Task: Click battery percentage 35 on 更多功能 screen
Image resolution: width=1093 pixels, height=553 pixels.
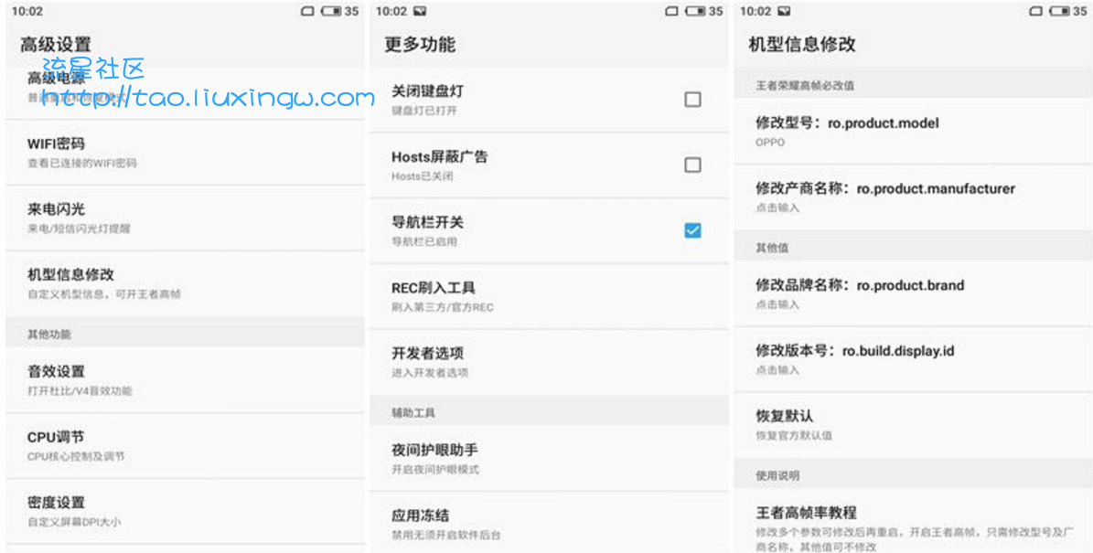Action: [716, 11]
